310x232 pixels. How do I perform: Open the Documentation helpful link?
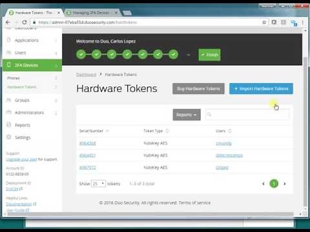click(19, 204)
